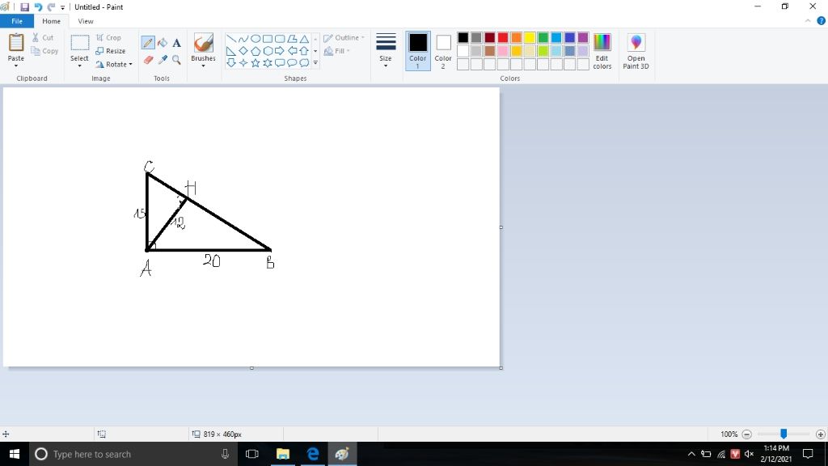Click the zoom in plus button

pos(820,434)
